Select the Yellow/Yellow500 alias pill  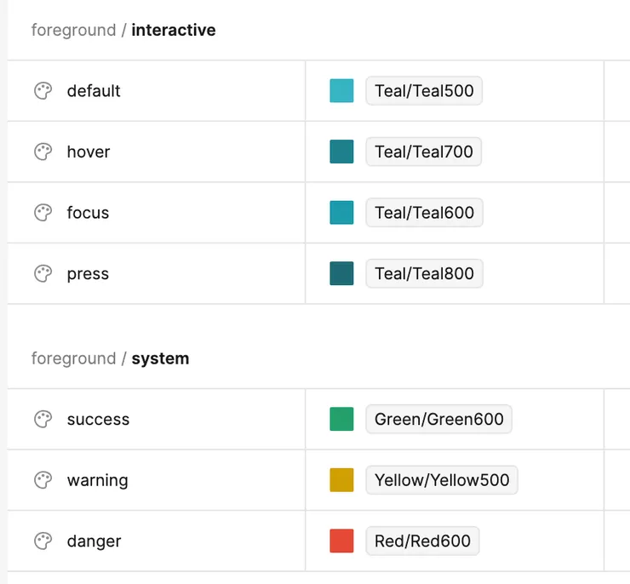click(442, 480)
